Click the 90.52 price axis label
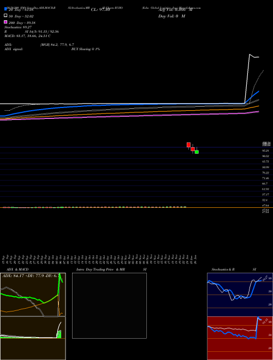 [266, 156]
